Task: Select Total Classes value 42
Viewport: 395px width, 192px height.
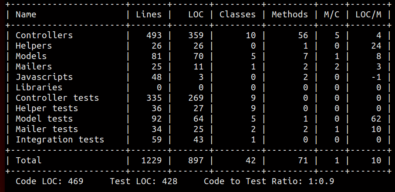Action: click(250, 160)
